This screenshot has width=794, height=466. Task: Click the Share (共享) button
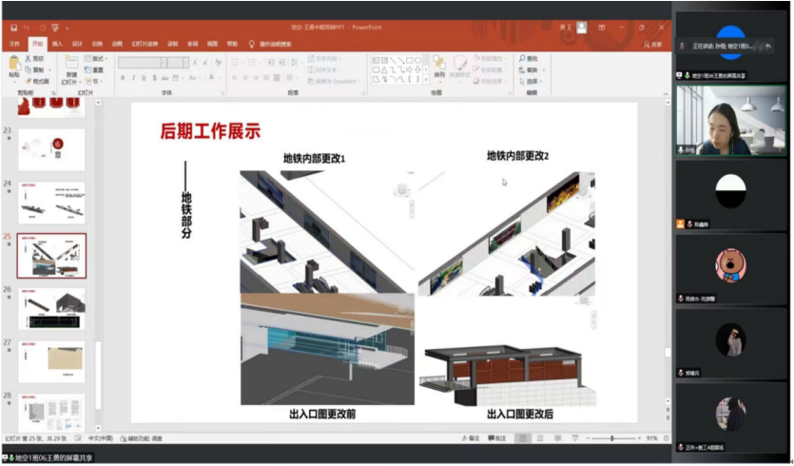(653, 44)
